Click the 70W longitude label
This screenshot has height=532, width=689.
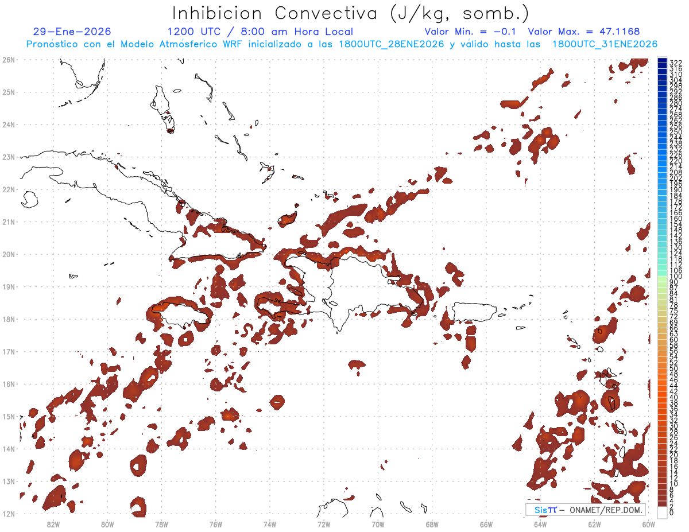click(x=378, y=524)
